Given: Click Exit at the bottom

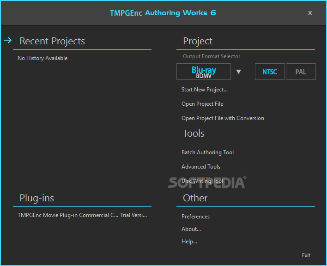Looking at the screenshot, I should [x=306, y=255].
